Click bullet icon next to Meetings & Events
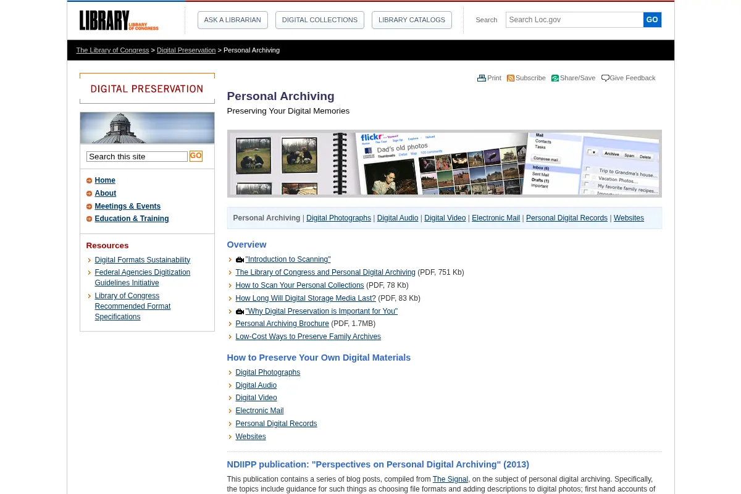Image resolution: width=741 pixels, height=494 pixels. (x=89, y=206)
